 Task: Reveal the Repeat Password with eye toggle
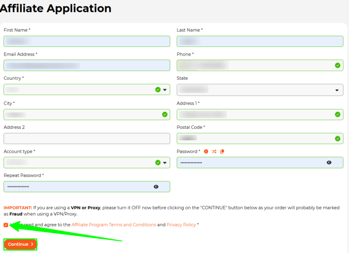(156, 186)
